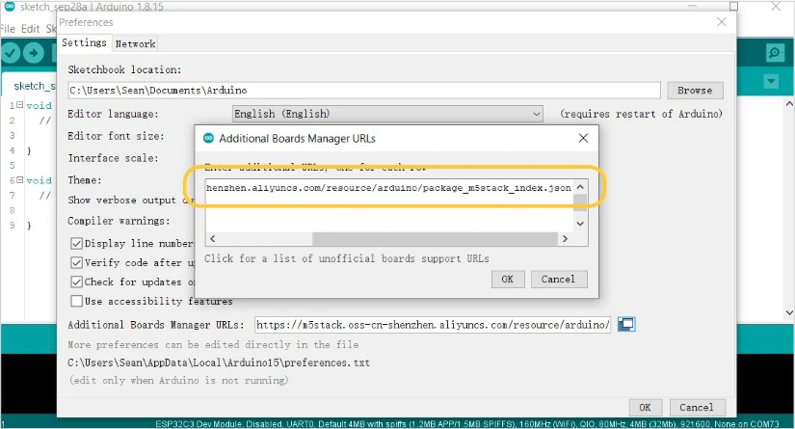The width and height of the screenshot is (795, 429).
Task: Click Cancel in the Preferences window
Action: [697, 407]
